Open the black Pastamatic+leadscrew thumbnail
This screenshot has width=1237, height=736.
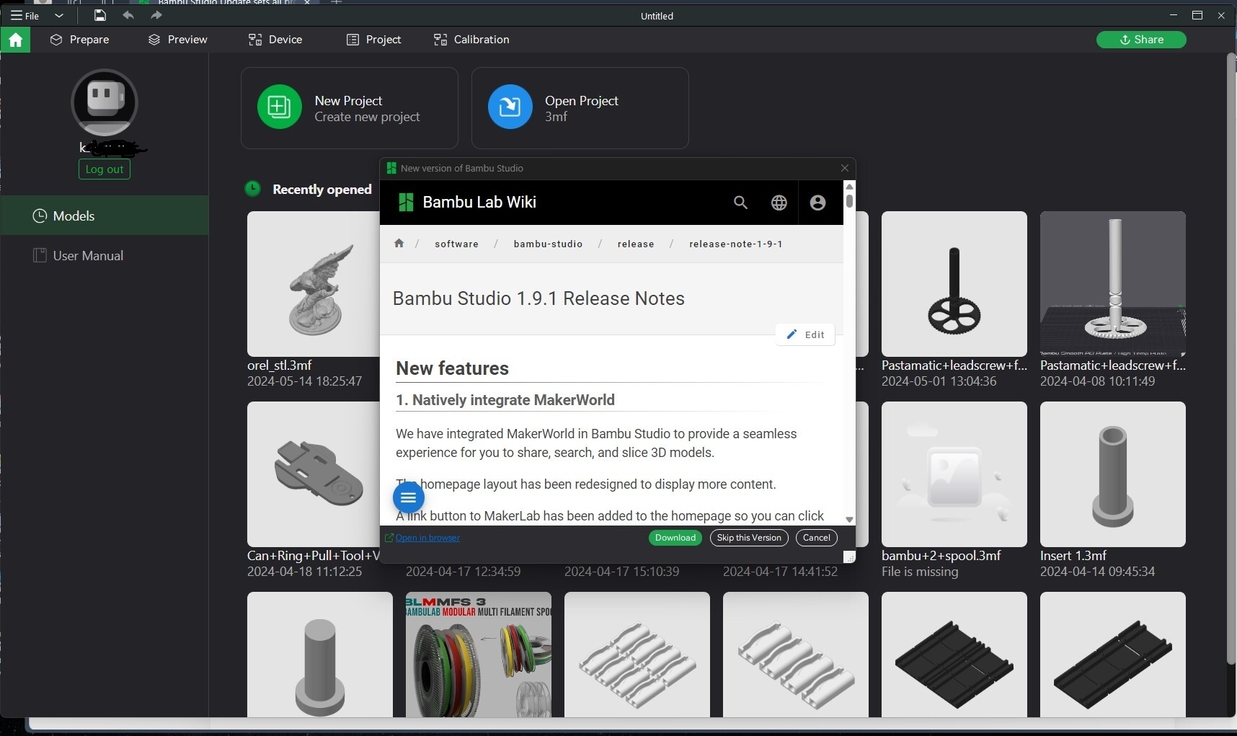pos(954,284)
